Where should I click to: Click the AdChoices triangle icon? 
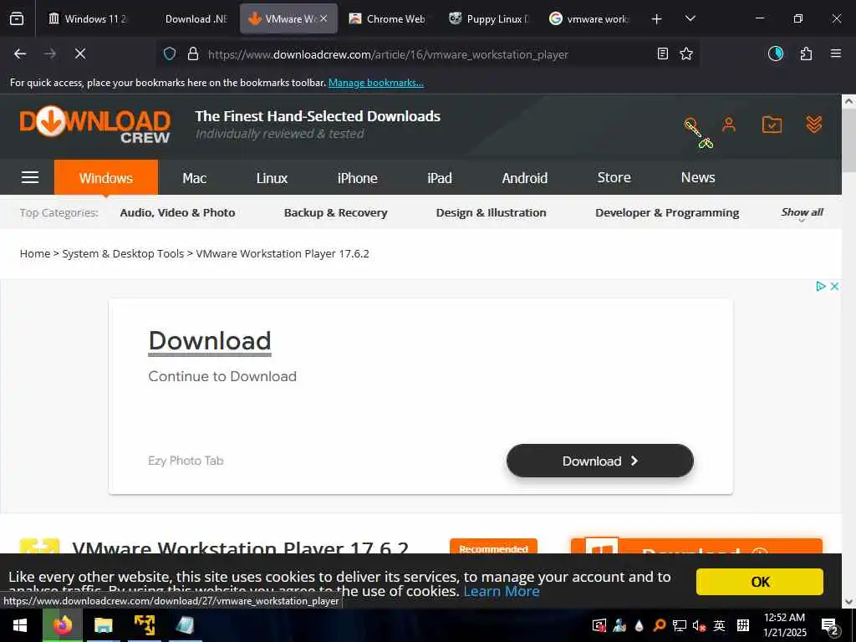coord(820,286)
